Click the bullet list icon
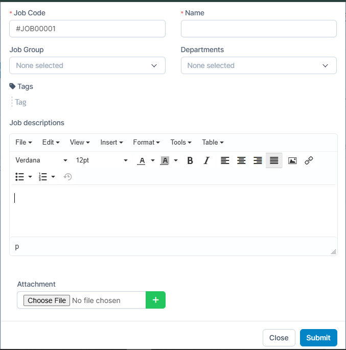This screenshot has width=346, height=350. click(20, 177)
